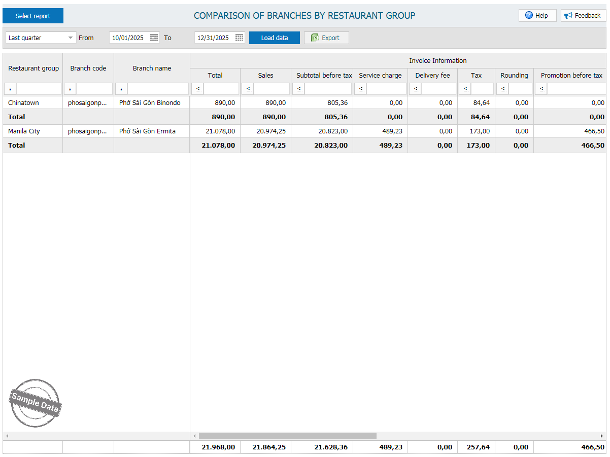Viewport: 610px width, 457px height.
Task: Click the Branch code filter operator icon
Action: (70, 89)
